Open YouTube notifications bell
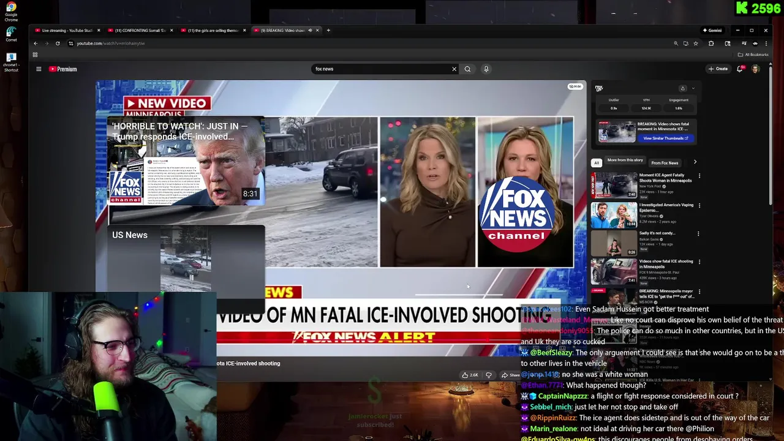 pyautogui.click(x=740, y=69)
